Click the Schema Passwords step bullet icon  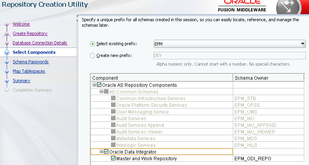pyautogui.click(x=7, y=62)
